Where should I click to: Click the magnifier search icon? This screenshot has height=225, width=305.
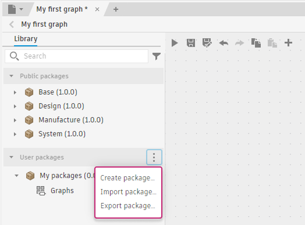point(14,56)
